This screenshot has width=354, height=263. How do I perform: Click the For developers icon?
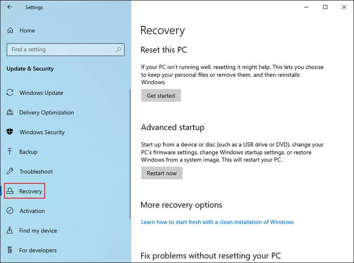click(x=10, y=250)
